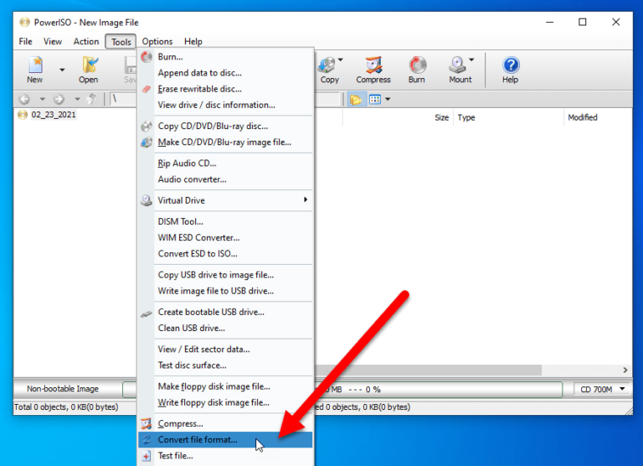The image size is (643, 466).
Task: Open the Copy toolbar dropdown arrow
Action: pos(341,60)
